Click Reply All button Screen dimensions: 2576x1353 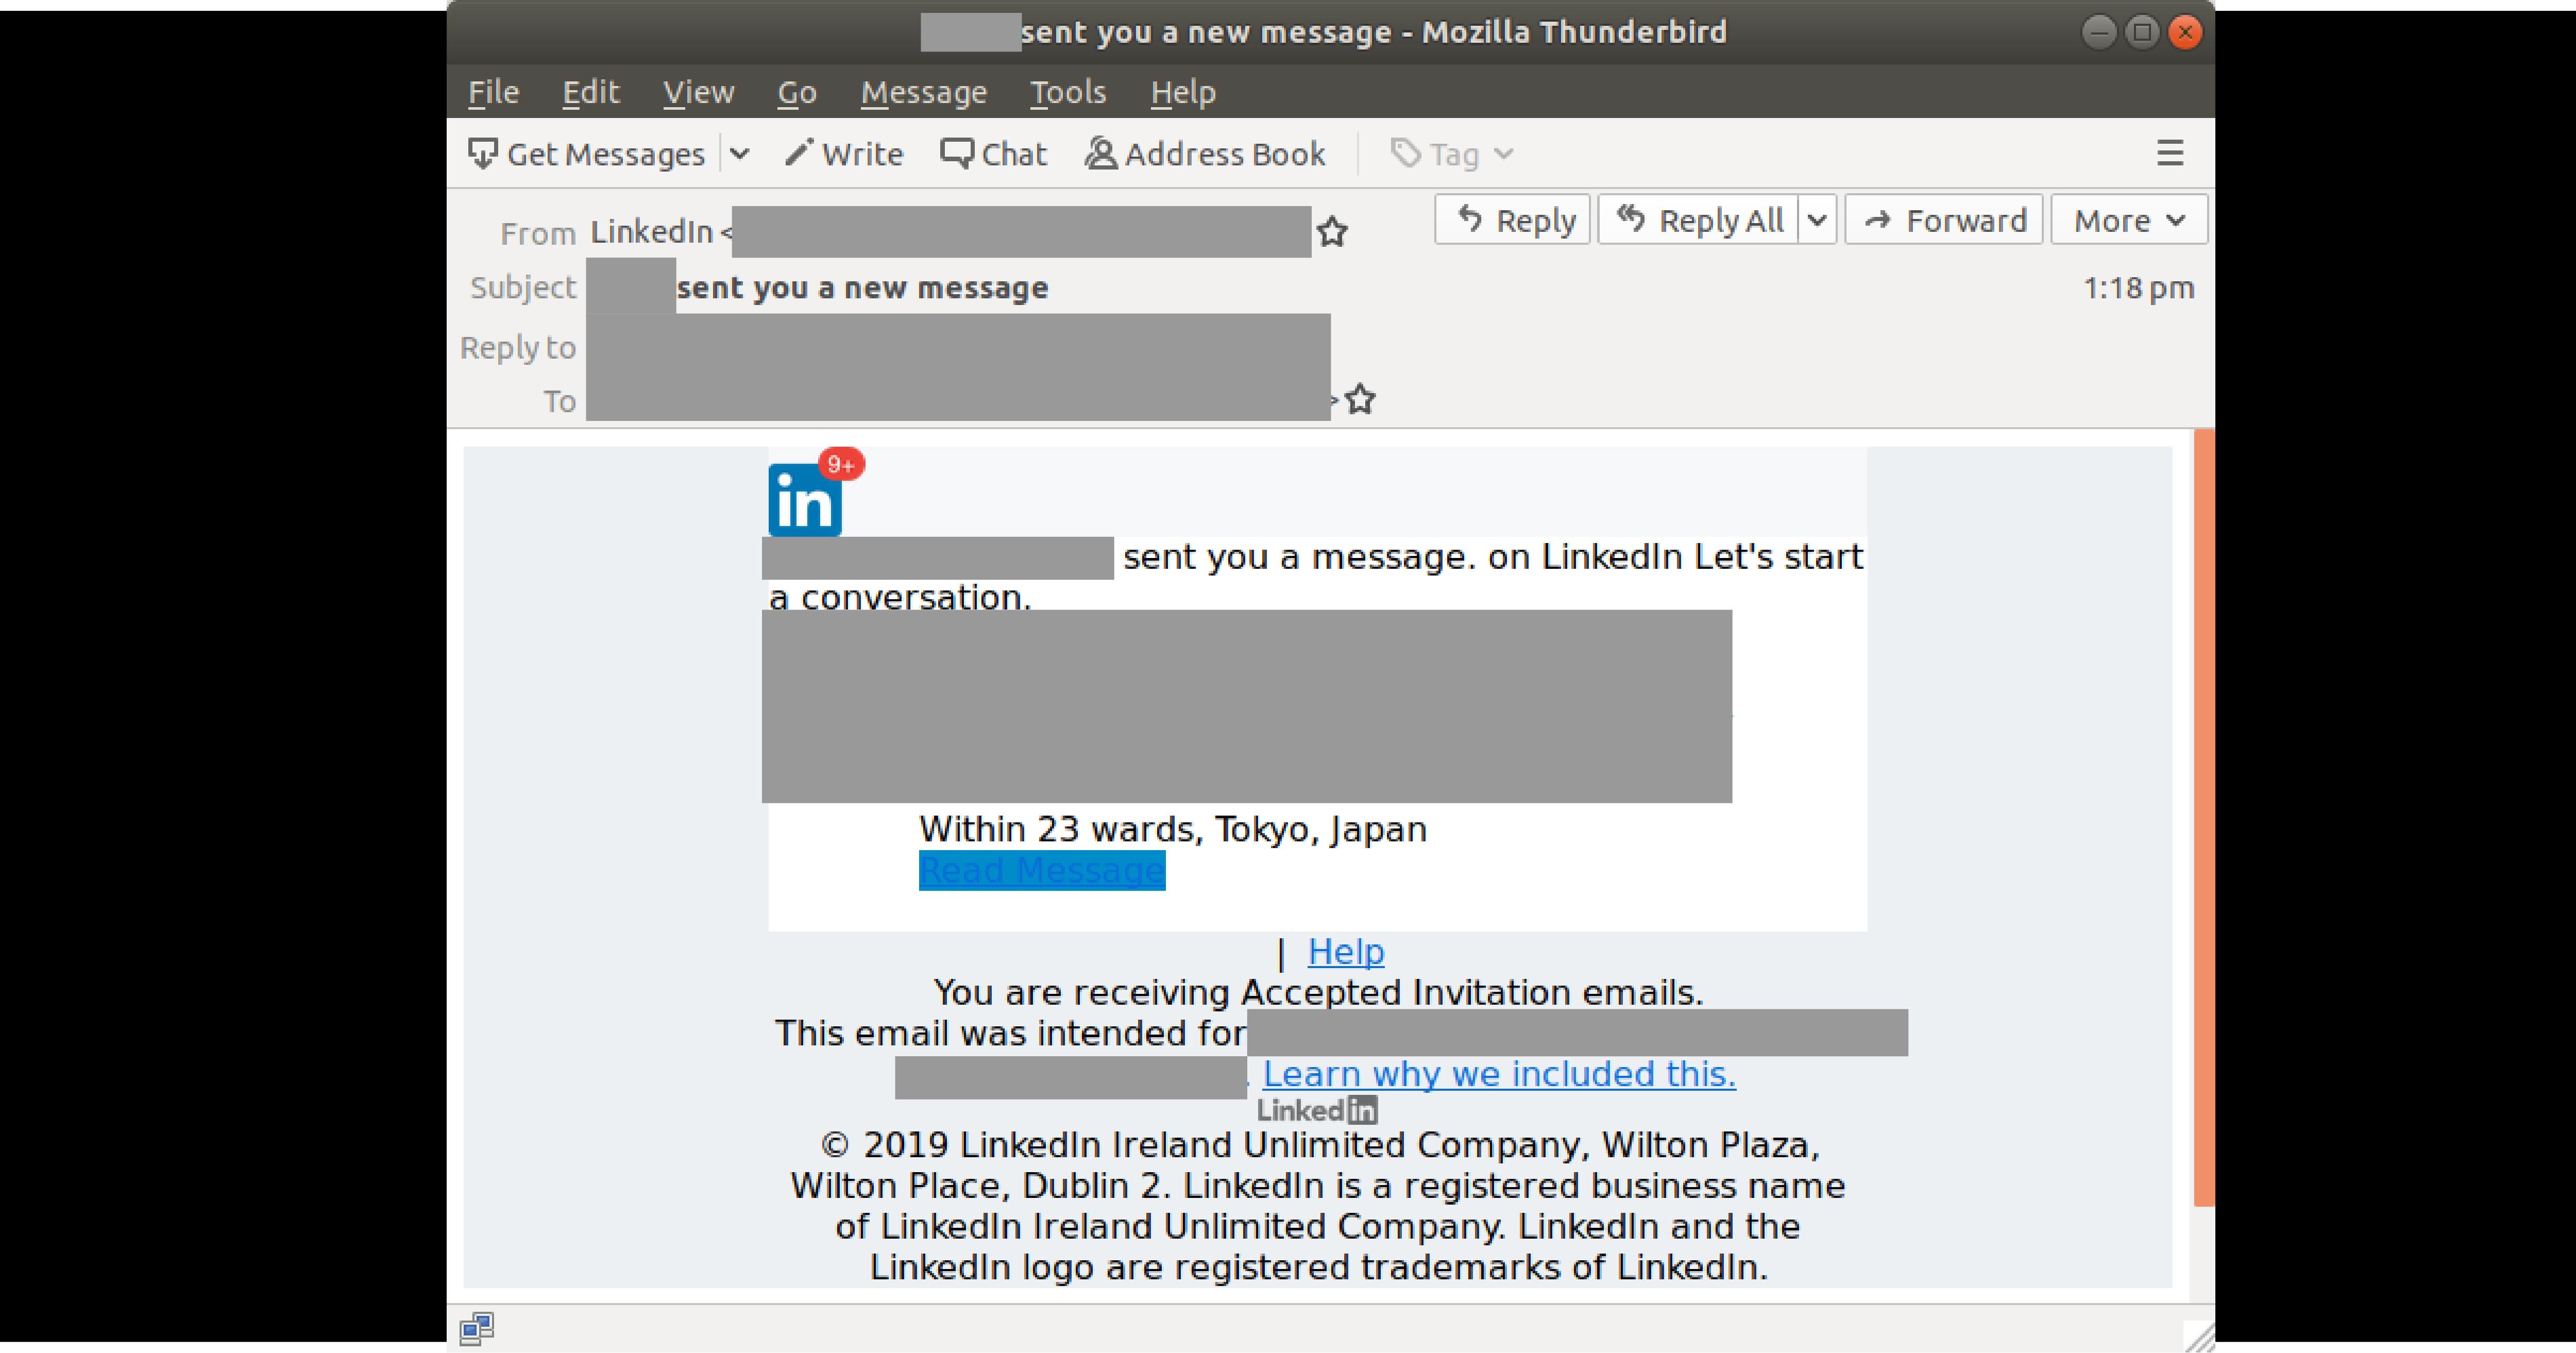tap(1698, 220)
